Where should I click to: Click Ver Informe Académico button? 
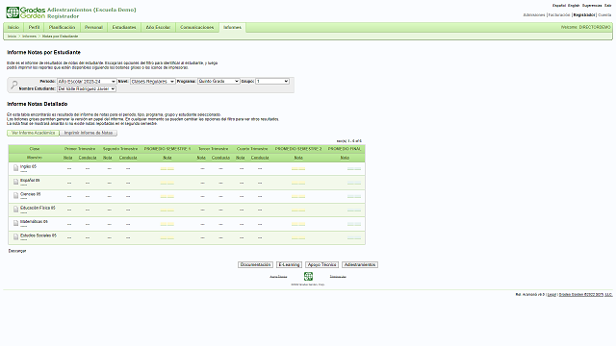pos(33,133)
